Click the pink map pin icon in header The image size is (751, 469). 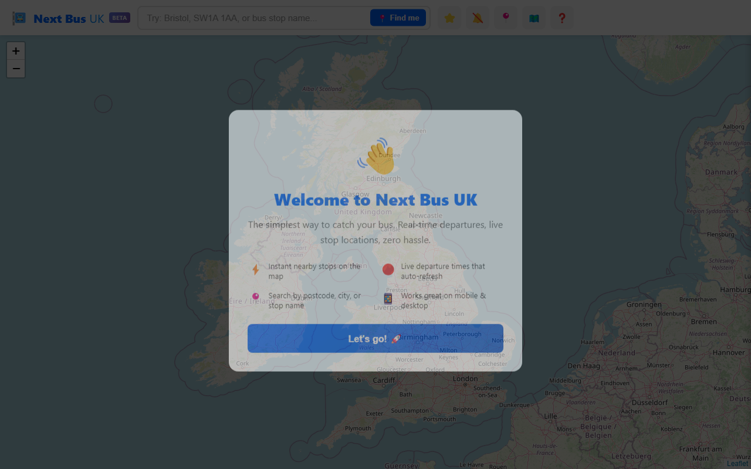506,18
